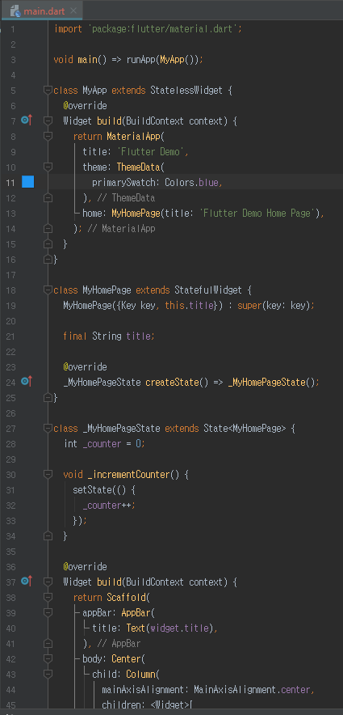Click the fold end marker on line 12
This screenshot has width=343, height=715.
click(x=48, y=197)
